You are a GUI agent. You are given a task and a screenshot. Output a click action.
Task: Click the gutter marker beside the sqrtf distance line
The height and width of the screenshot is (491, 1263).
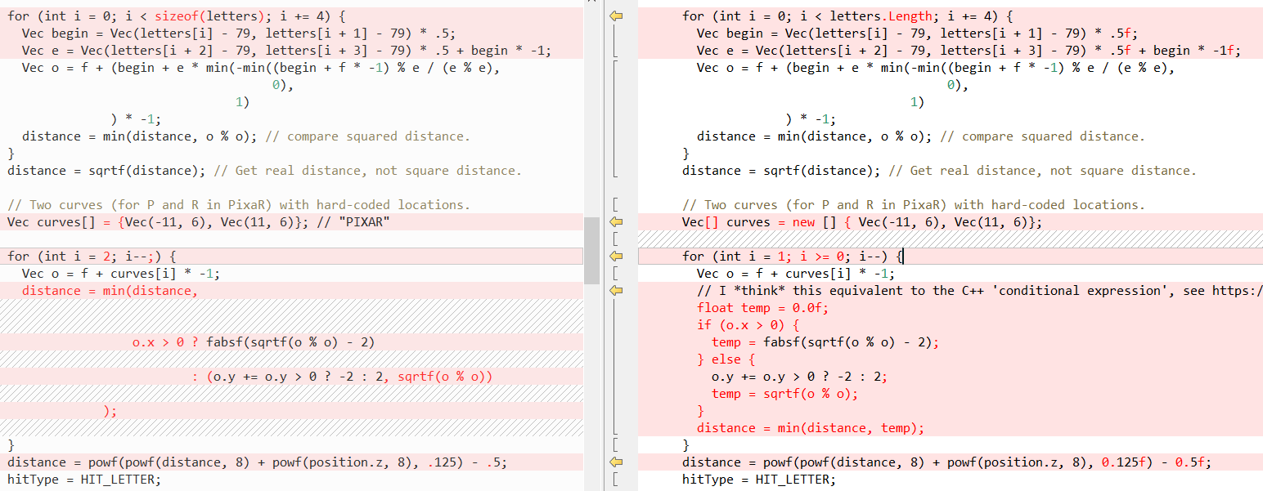(x=614, y=170)
